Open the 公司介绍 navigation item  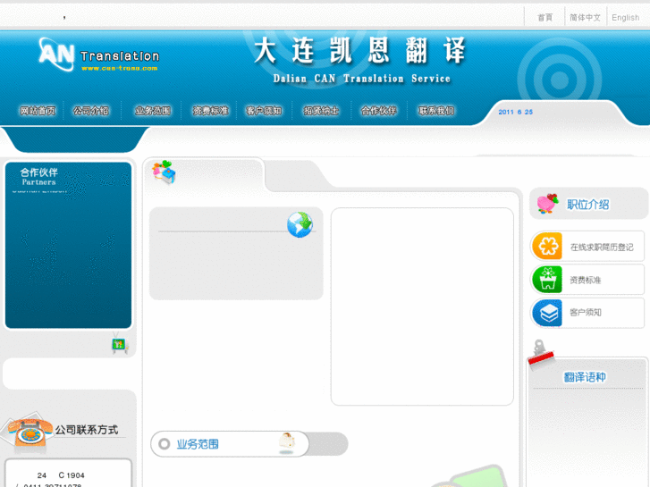91,111
